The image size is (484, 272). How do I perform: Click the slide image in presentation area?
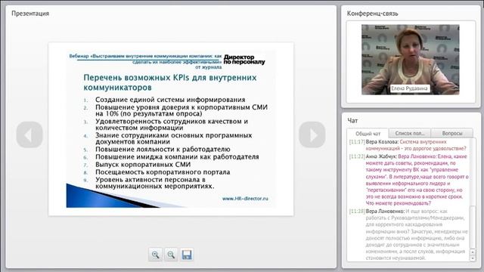(171, 129)
